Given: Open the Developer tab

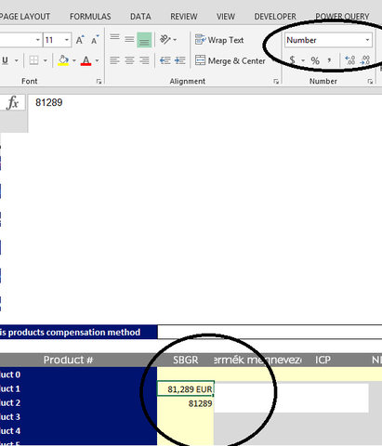Looking at the screenshot, I should click(x=275, y=17).
